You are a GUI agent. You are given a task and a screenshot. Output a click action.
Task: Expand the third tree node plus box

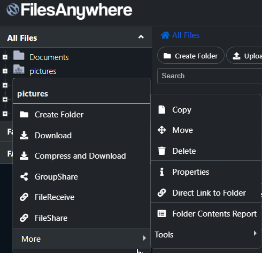click(x=5, y=85)
